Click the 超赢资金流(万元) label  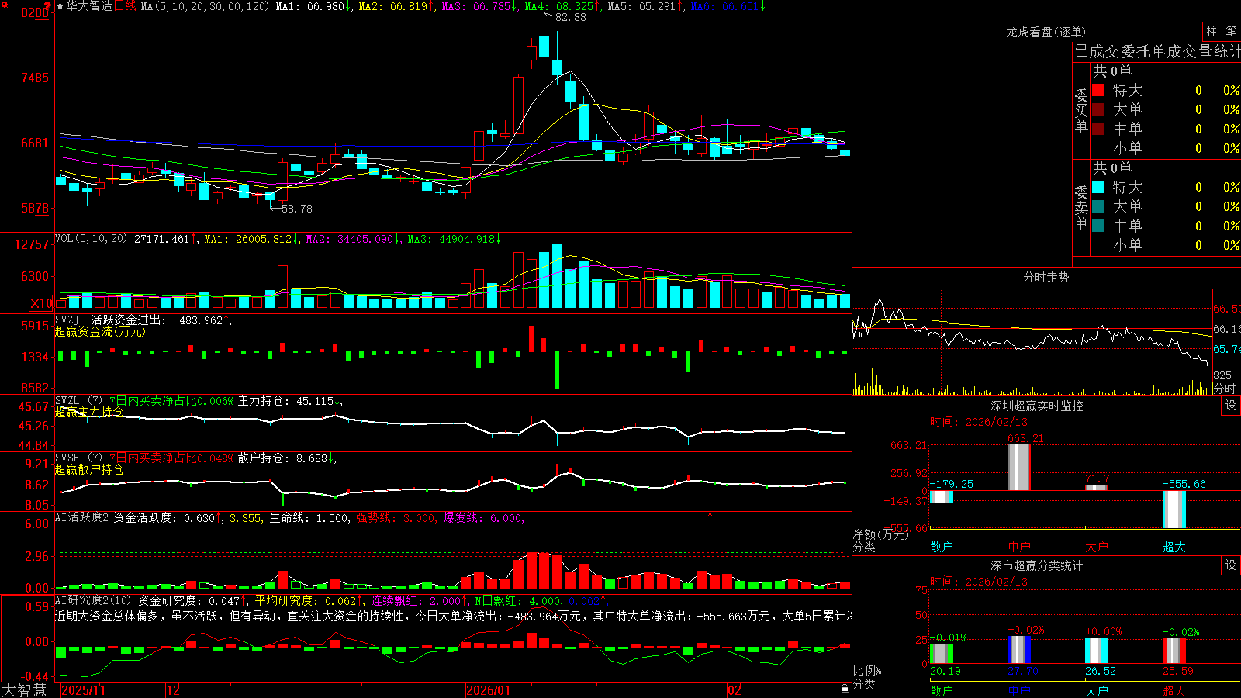pyautogui.click(x=100, y=331)
